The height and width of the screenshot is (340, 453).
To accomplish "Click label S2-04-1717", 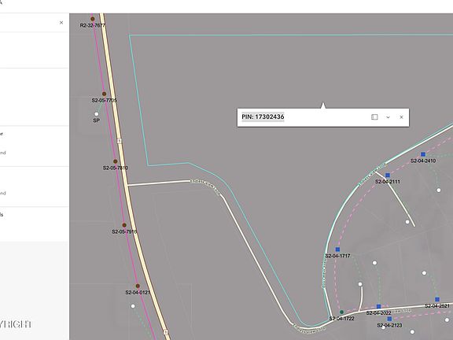I will pyautogui.click(x=337, y=256).
